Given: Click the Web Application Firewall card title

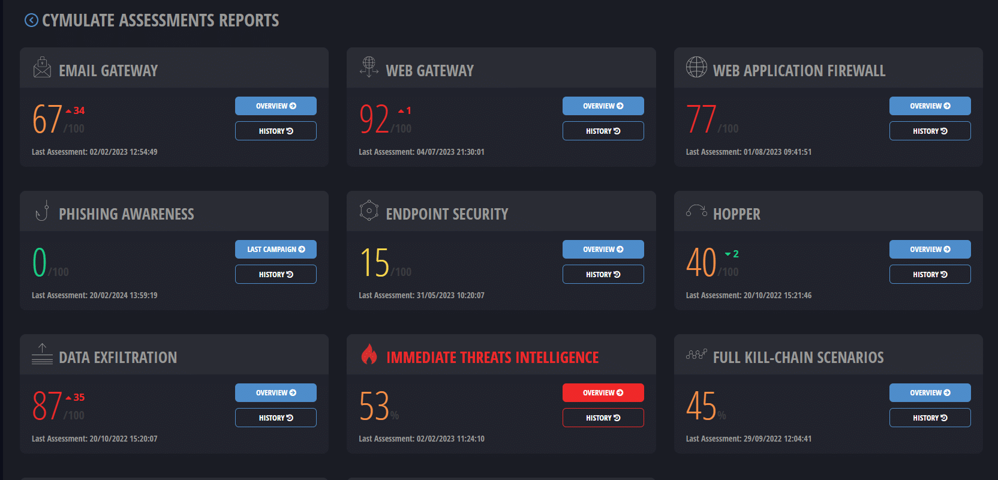Looking at the screenshot, I should click(x=799, y=71).
